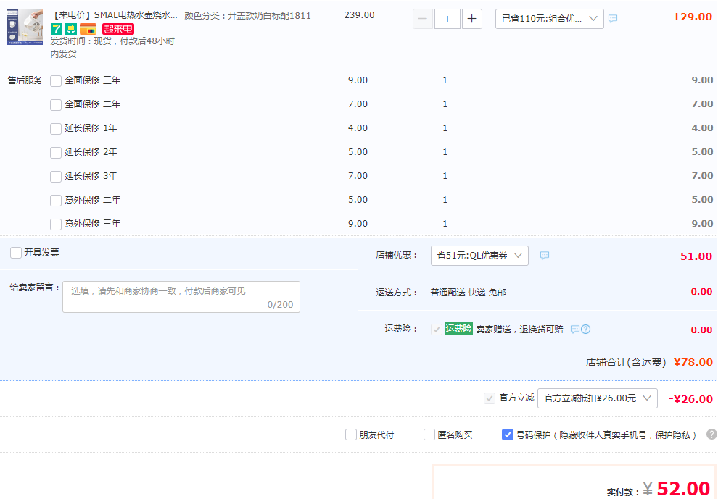Click the ¥52.00 actual payment amount
Screen dimensions: 726x499
[676, 488]
